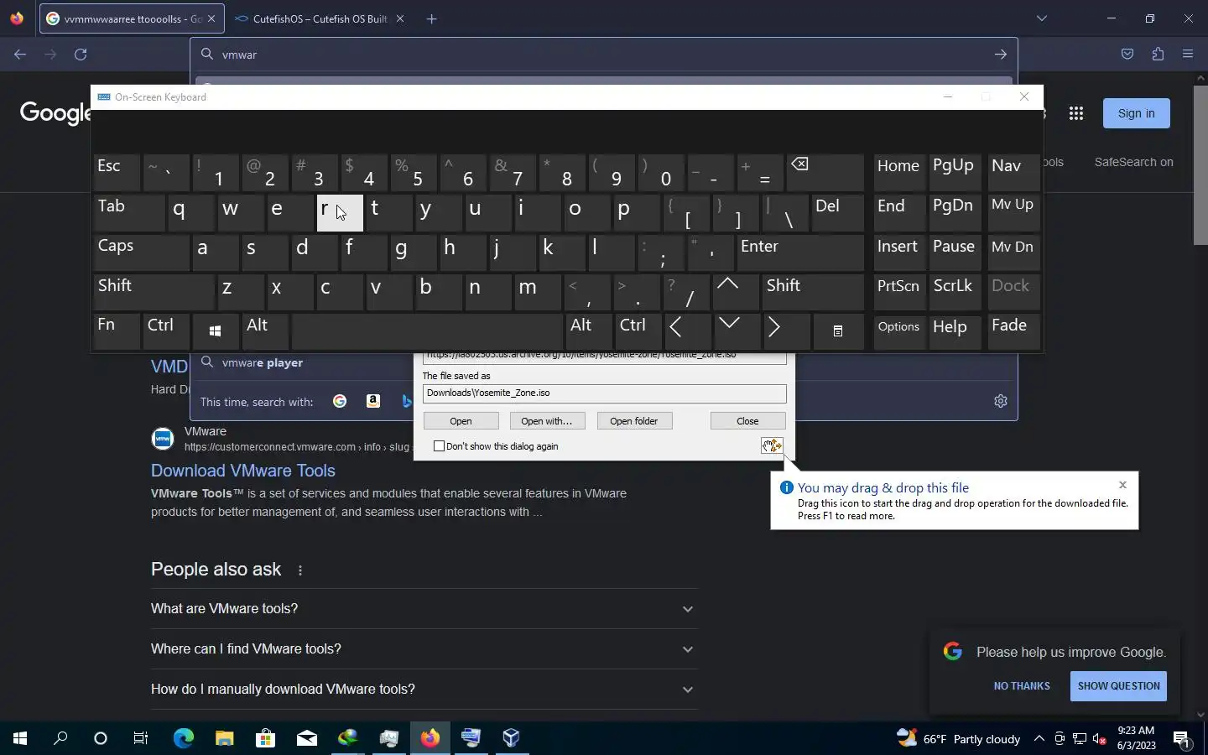Click the Help key on the on-screen keyboard
The height and width of the screenshot is (755, 1208).
(x=955, y=331)
